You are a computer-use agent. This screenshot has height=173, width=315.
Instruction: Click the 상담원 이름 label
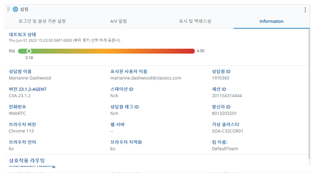(x=20, y=71)
